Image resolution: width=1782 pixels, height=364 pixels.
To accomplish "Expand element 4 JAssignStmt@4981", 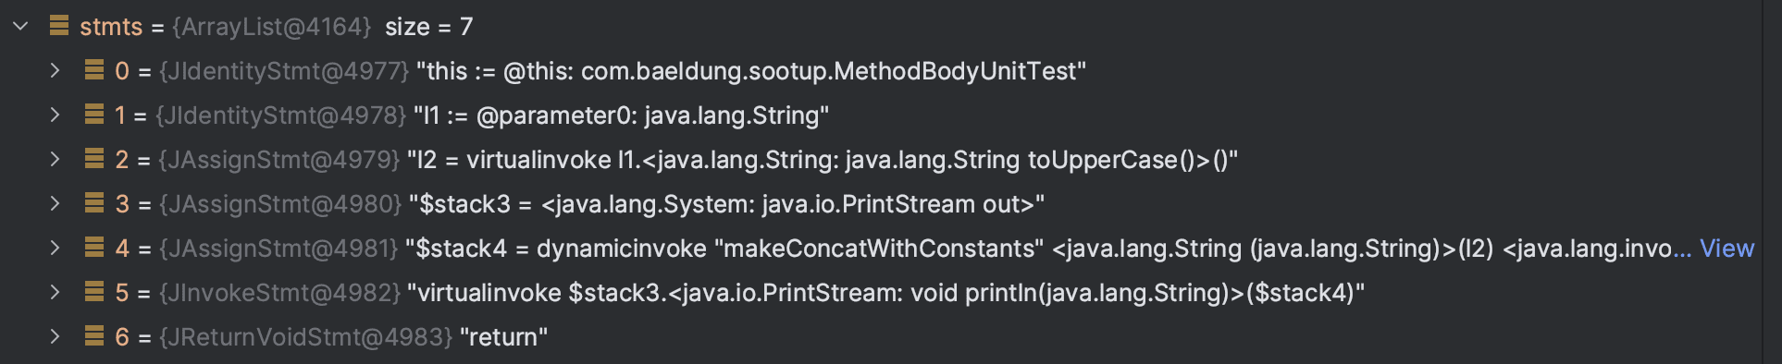I will click(55, 248).
